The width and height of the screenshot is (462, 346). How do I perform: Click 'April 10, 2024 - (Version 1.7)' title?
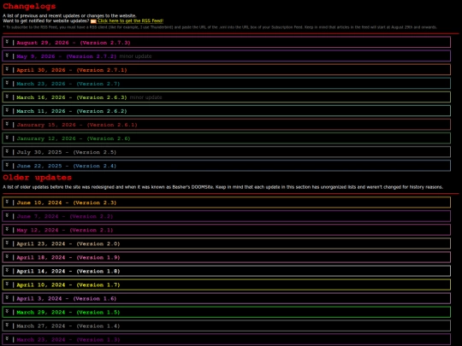coord(68,284)
